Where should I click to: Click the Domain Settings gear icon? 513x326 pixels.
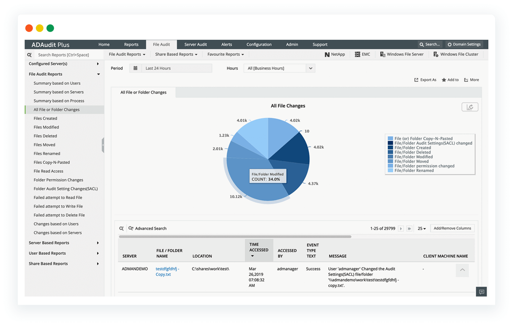click(450, 45)
